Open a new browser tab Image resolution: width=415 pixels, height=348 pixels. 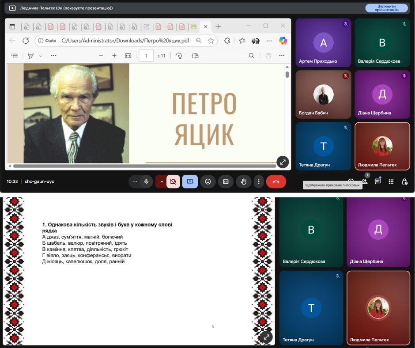coord(218,26)
